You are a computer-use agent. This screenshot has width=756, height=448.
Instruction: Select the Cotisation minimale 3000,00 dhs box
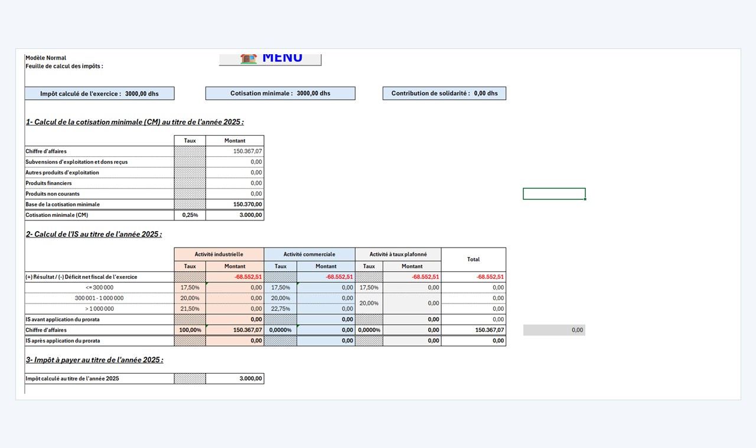[281, 93]
